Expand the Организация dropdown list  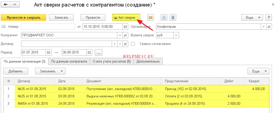point(264,26)
